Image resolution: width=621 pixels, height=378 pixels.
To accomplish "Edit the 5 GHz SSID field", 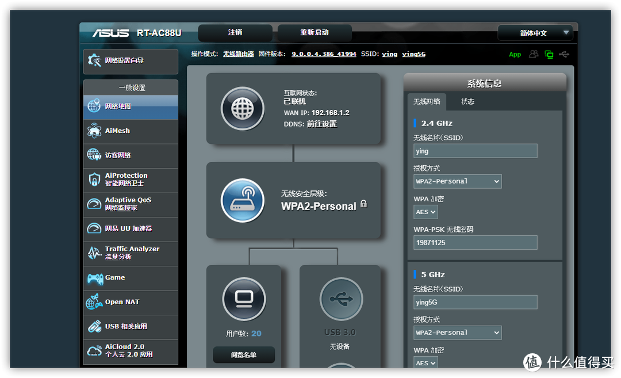I will (476, 302).
